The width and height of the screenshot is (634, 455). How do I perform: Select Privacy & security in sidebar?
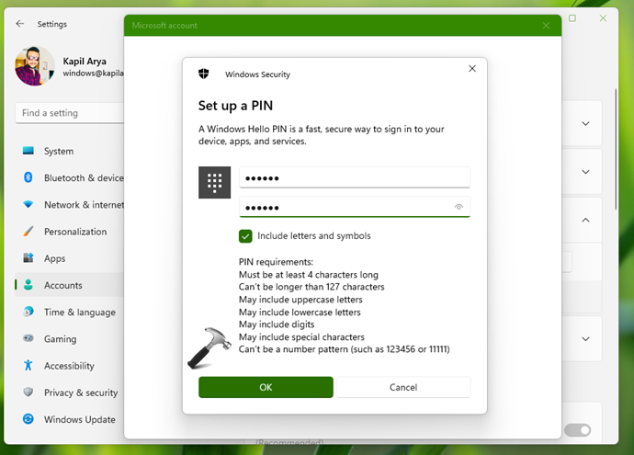tap(81, 392)
